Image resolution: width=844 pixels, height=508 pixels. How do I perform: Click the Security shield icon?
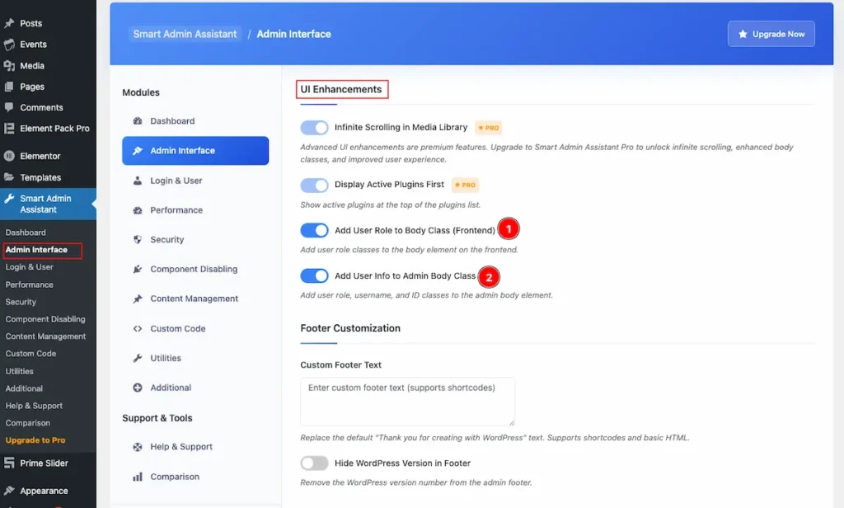pyautogui.click(x=138, y=239)
